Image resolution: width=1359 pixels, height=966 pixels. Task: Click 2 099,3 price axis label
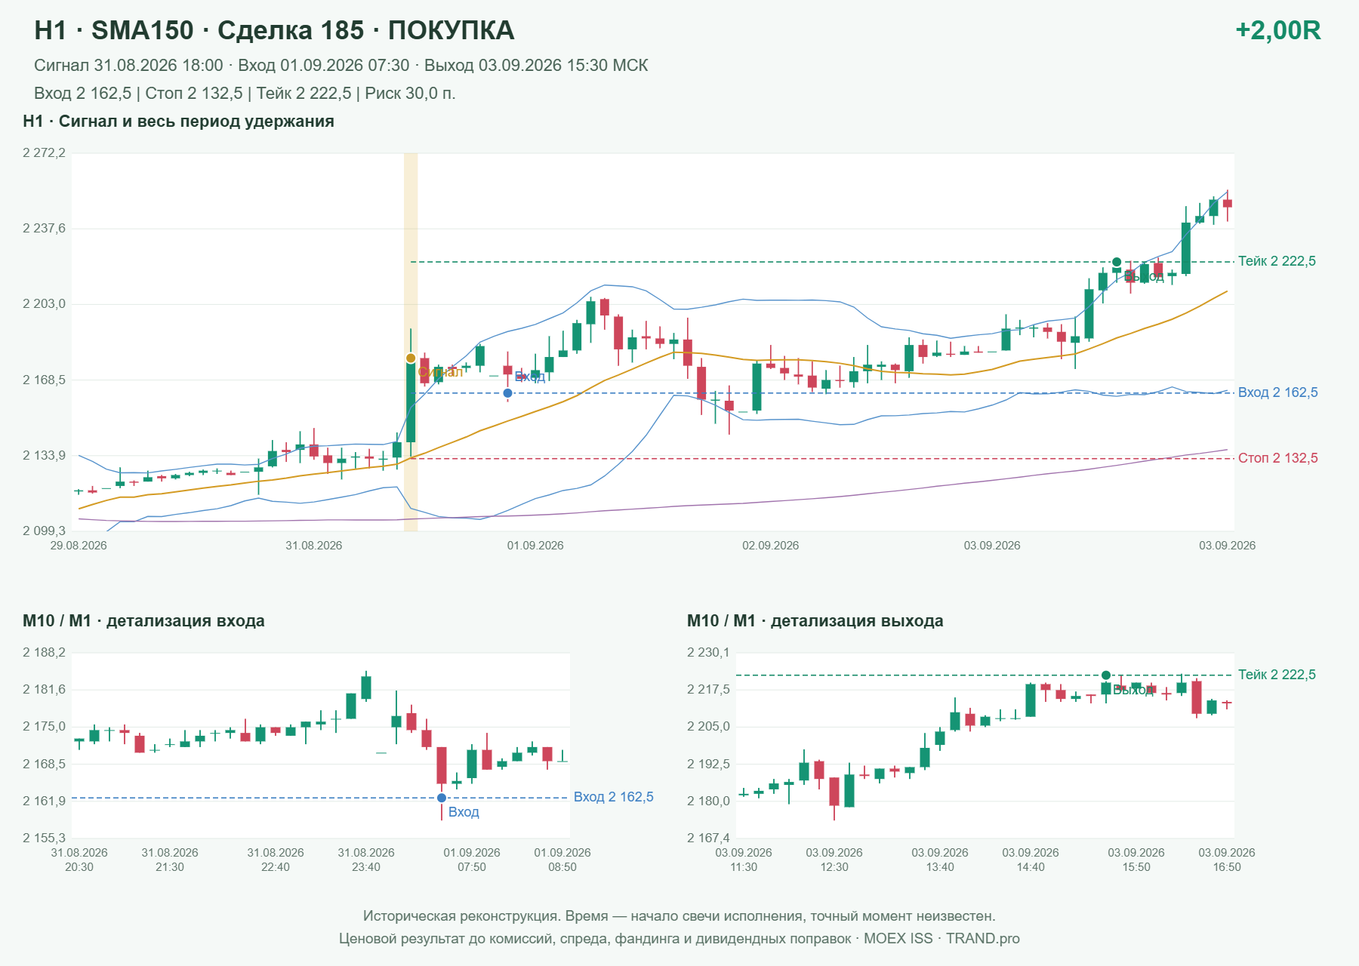(44, 531)
